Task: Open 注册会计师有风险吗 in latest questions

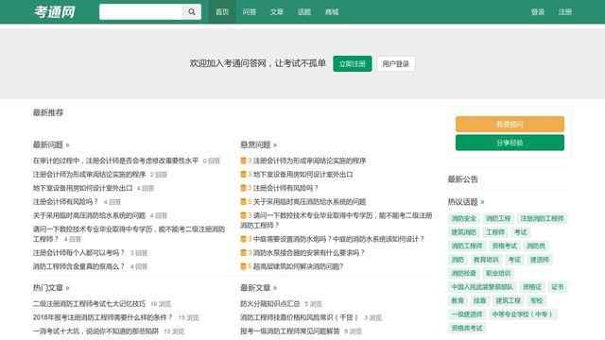Action: [66, 201]
